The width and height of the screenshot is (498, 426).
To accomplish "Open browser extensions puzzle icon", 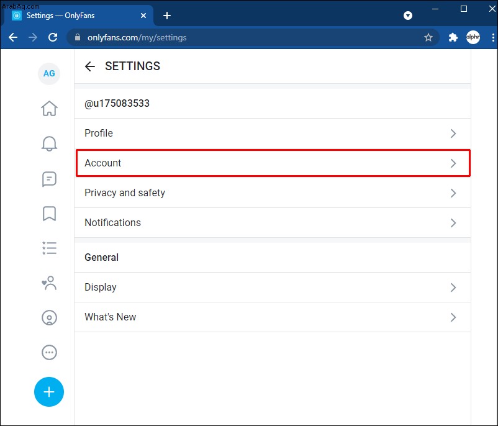I will (453, 37).
